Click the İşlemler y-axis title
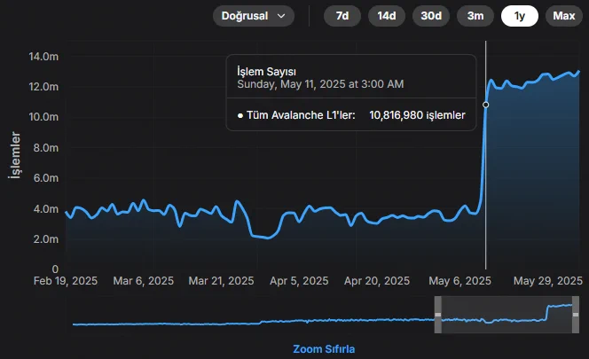This screenshot has width=589, height=359. tap(15, 155)
